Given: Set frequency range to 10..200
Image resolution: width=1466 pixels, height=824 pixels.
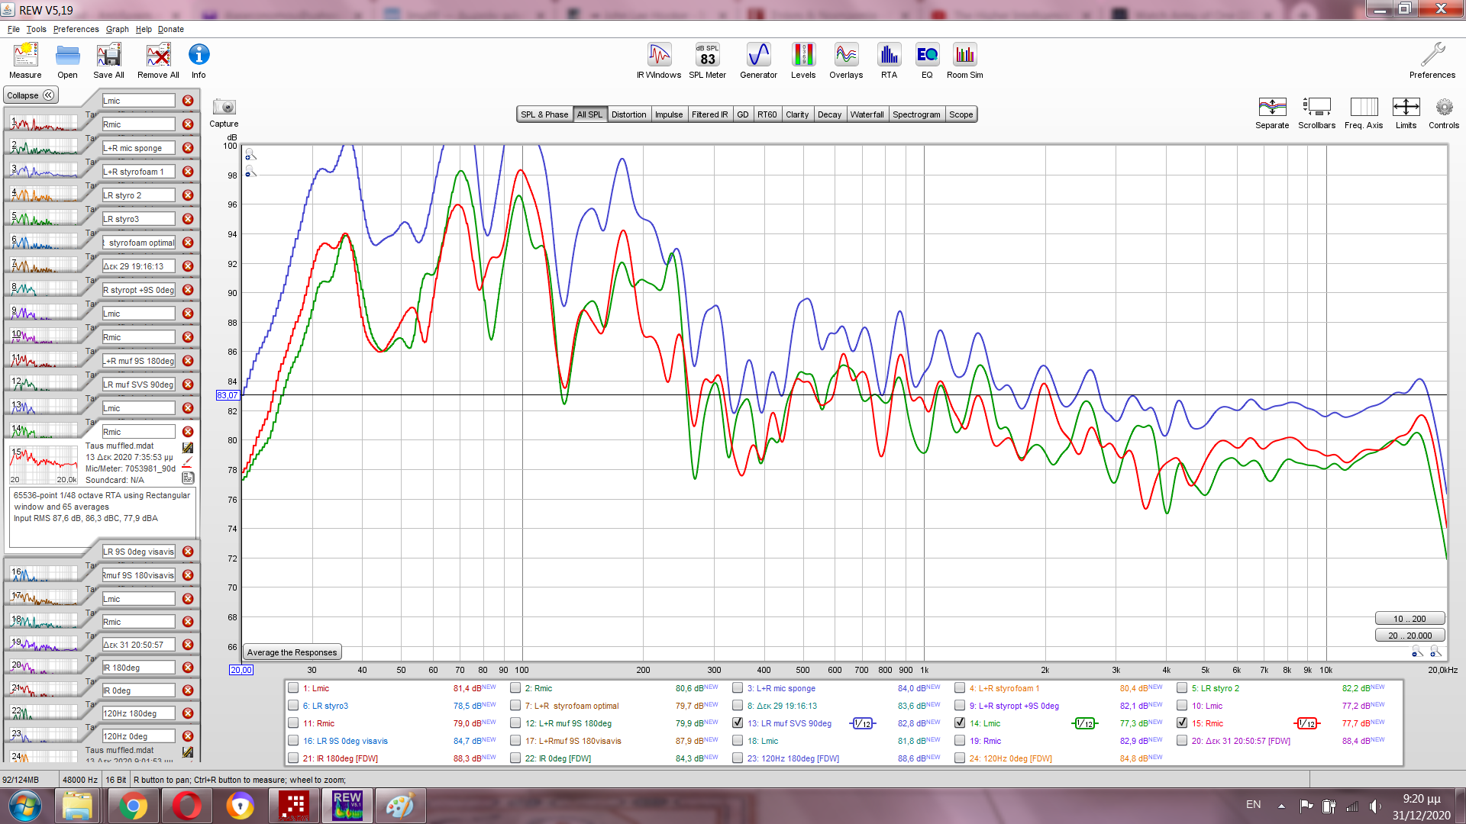Looking at the screenshot, I should pyautogui.click(x=1409, y=619).
